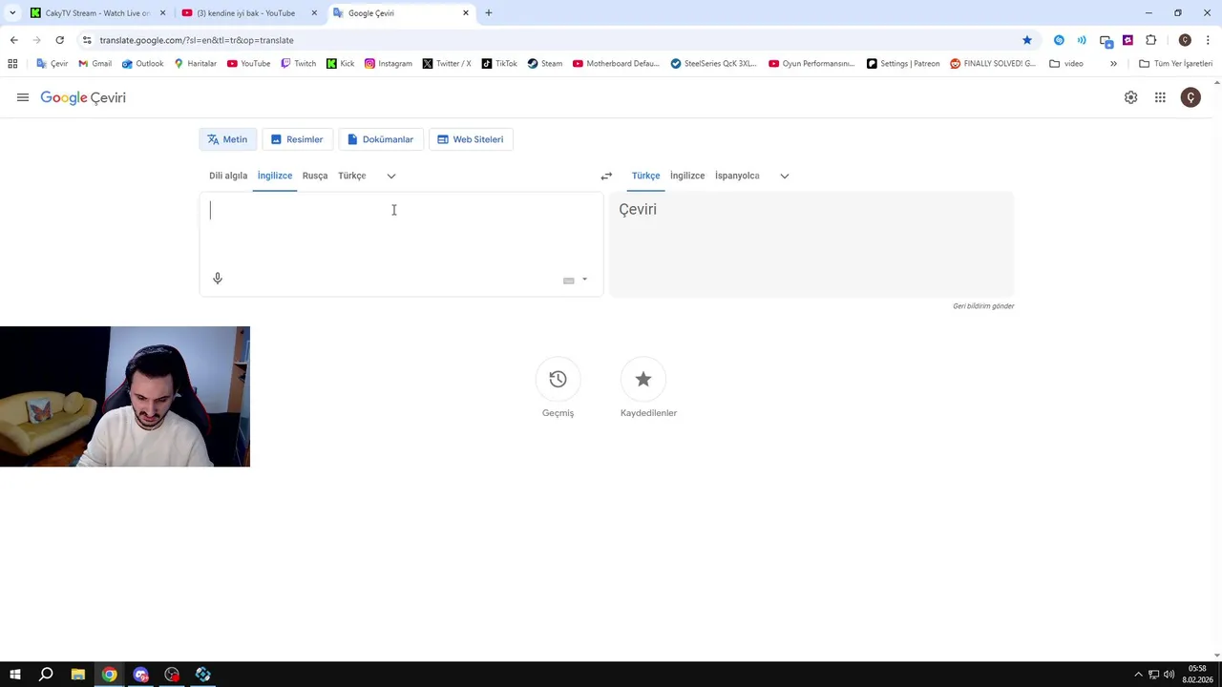
Task: Open the Çevir bookmark
Action: tap(53, 64)
